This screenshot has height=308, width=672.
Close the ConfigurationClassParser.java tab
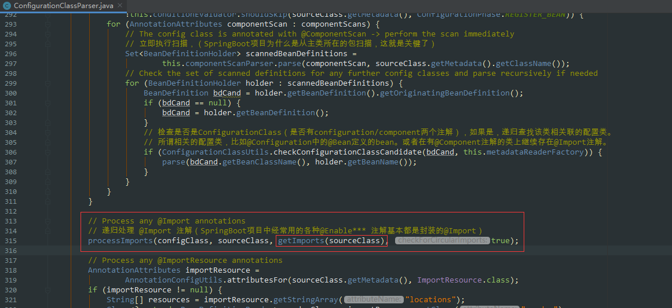tap(119, 6)
